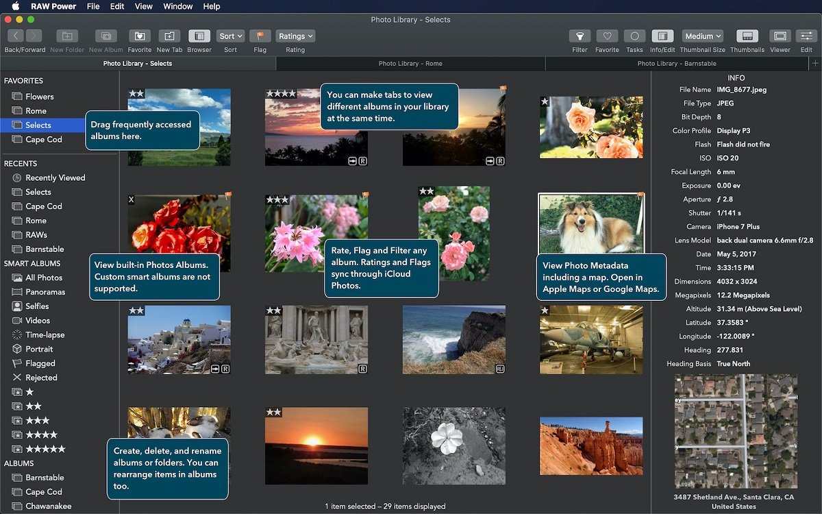Click the Back navigation button
The image size is (822, 514).
coord(15,36)
